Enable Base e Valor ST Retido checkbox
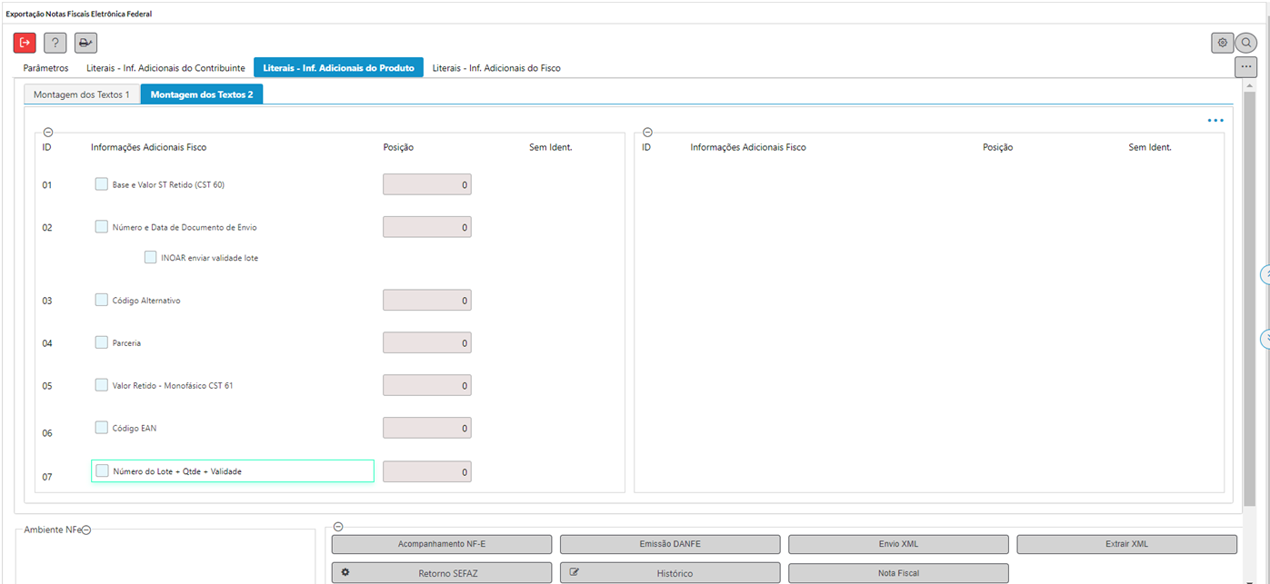This screenshot has height=584, width=1270. coord(102,184)
